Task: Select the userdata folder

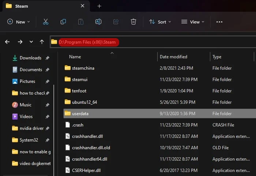Action: coord(80,114)
